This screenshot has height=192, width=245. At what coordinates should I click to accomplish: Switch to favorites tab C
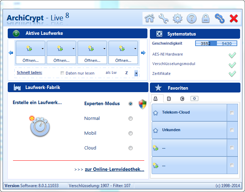182,99
